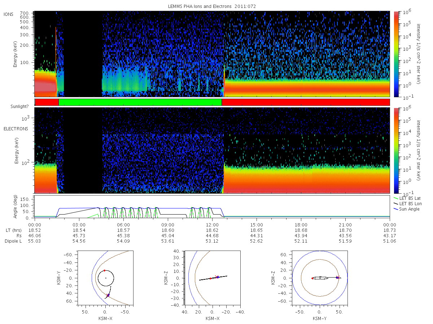This screenshot has width=433, height=324.
Task: Click the ion intensity colorbar unit label
Action: point(419,54)
